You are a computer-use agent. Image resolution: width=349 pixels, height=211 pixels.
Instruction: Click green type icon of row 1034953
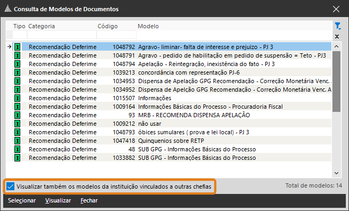(18, 81)
